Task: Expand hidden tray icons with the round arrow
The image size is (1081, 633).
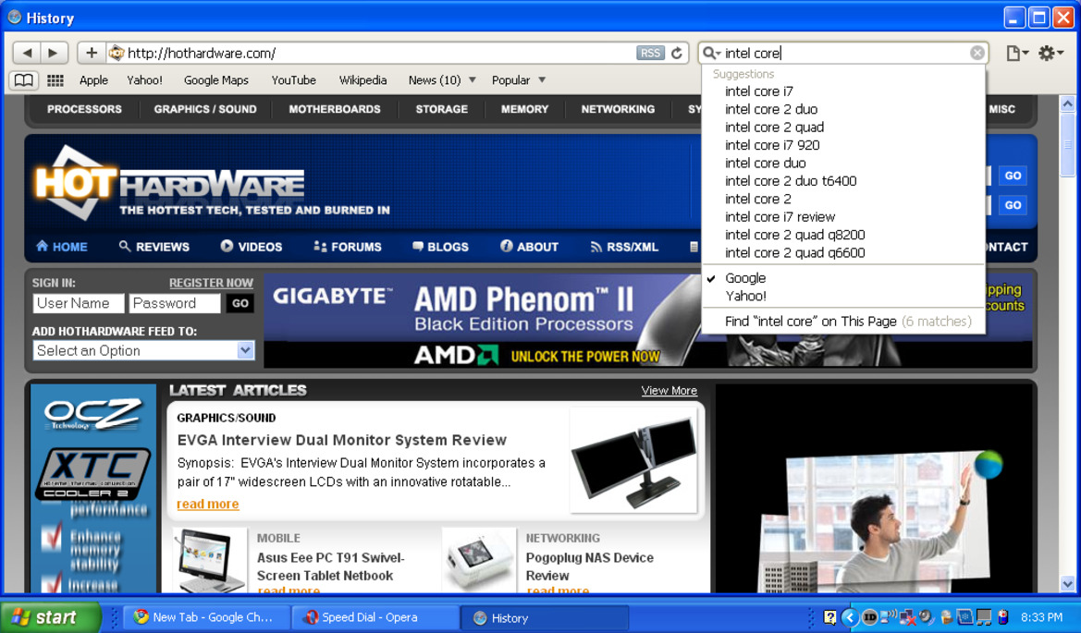Action: point(850,617)
